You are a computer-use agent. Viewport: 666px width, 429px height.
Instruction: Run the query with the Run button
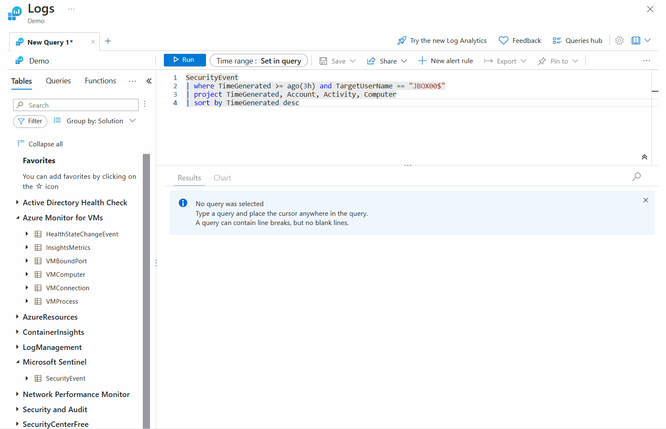185,60
